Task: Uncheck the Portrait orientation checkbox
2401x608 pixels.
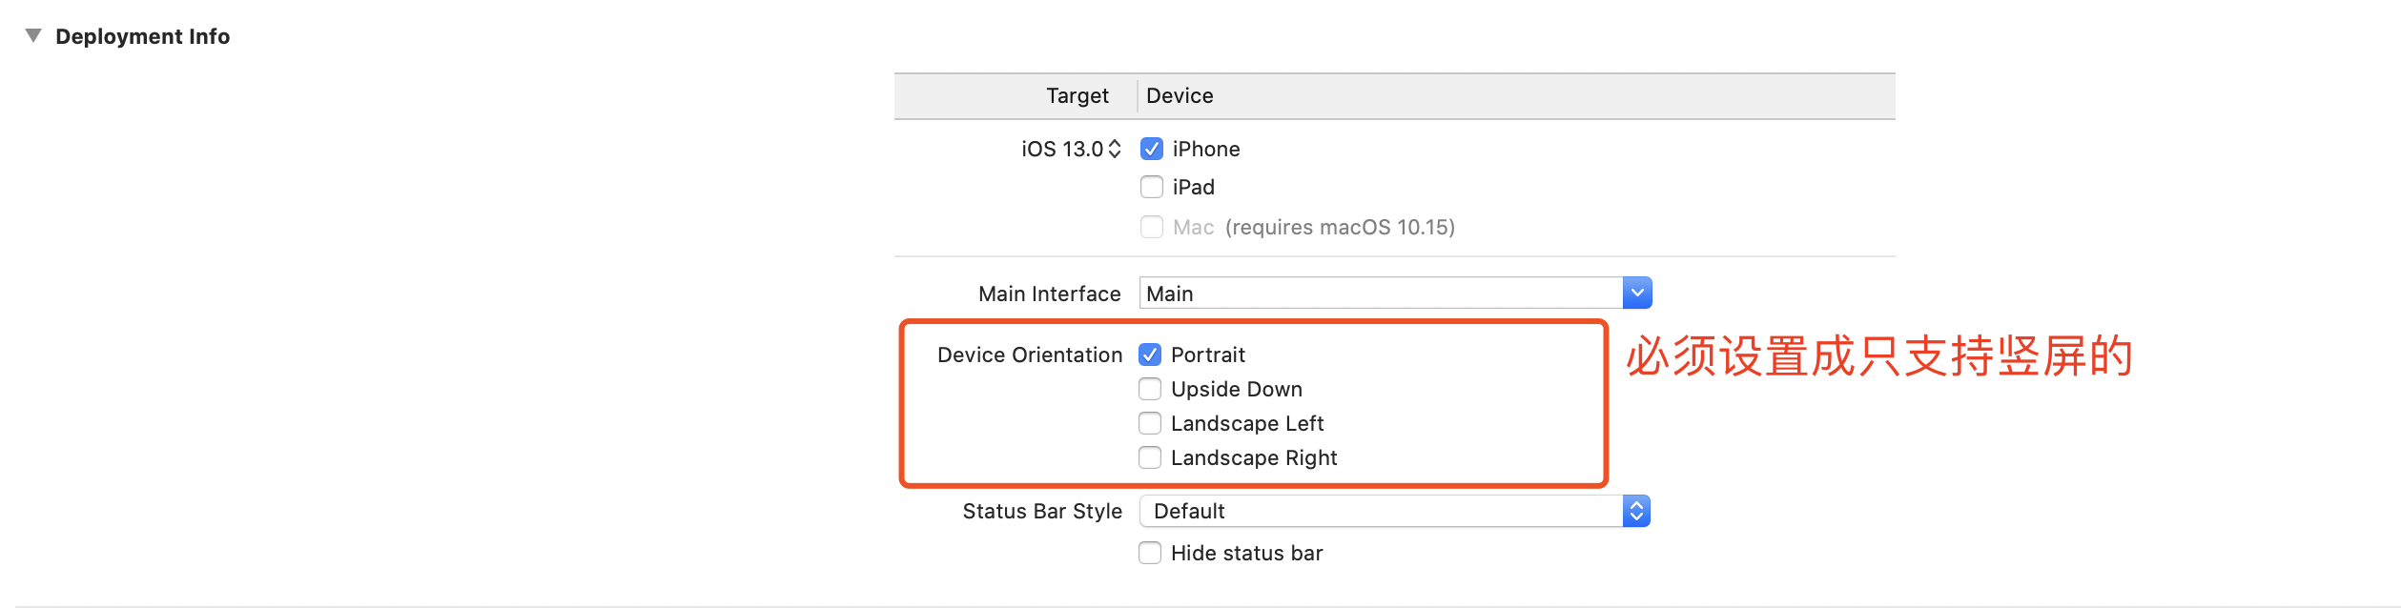Action: (1150, 355)
